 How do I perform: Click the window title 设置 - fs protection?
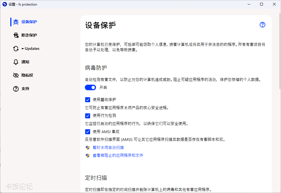(x=23, y=4)
